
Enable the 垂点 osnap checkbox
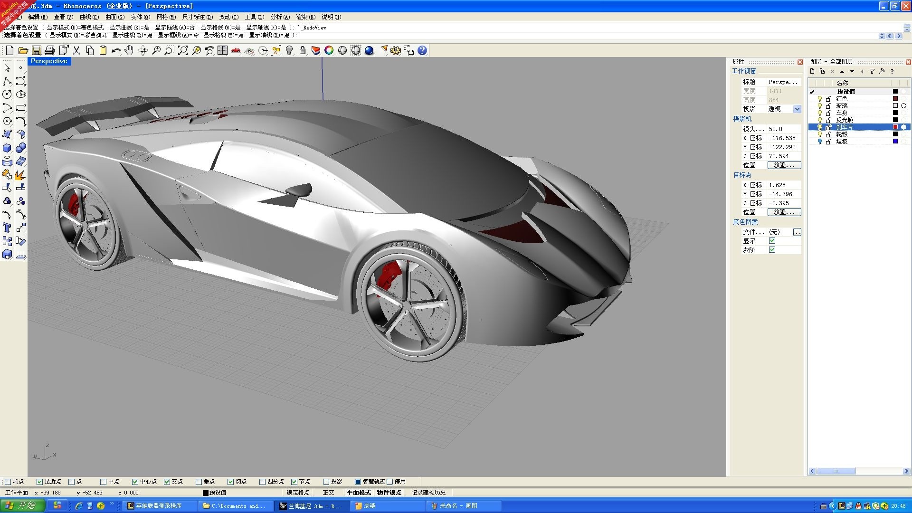(x=199, y=482)
